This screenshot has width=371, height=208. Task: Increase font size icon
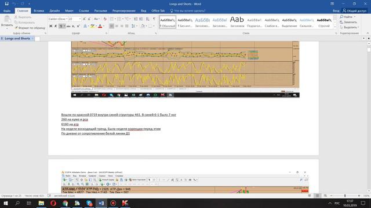pos(84,19)
